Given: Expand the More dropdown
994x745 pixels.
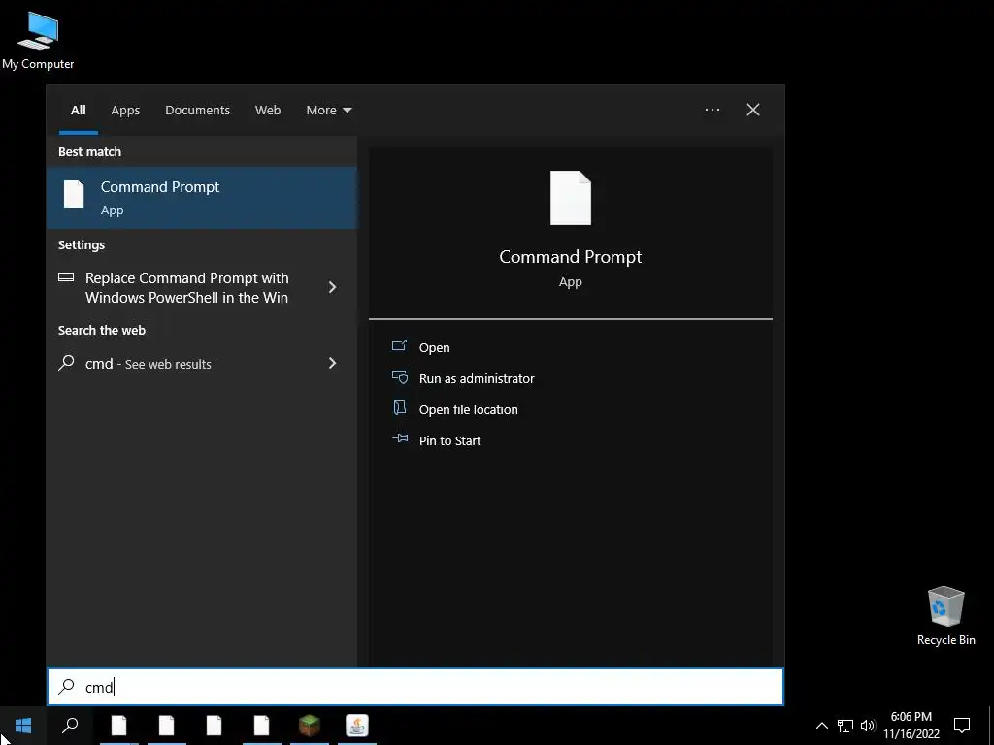Looking at the screenshot, I should click(x=328, y=111).
